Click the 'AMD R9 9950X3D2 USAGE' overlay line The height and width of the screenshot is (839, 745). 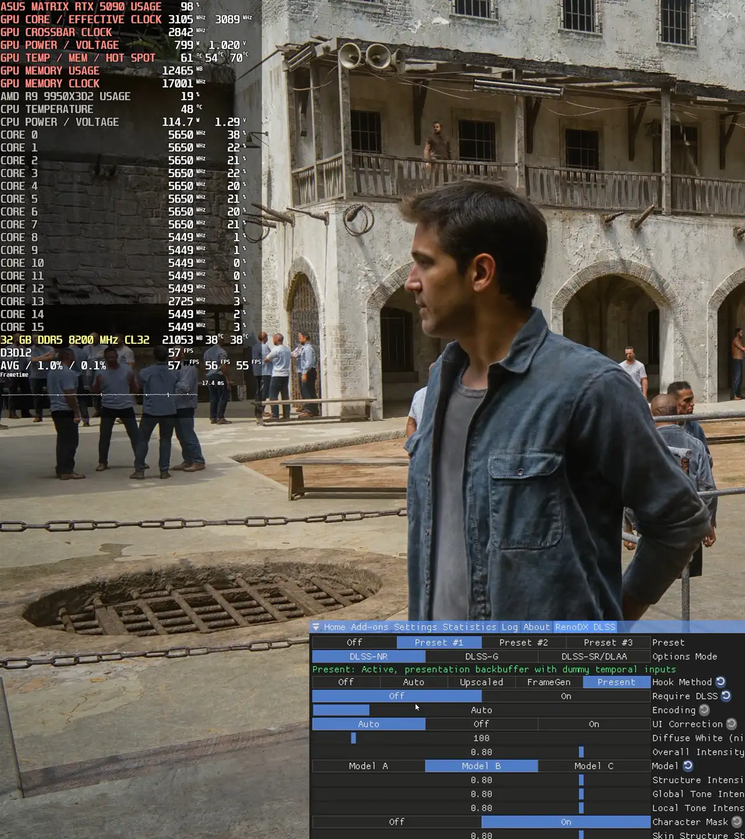point(100,96)
